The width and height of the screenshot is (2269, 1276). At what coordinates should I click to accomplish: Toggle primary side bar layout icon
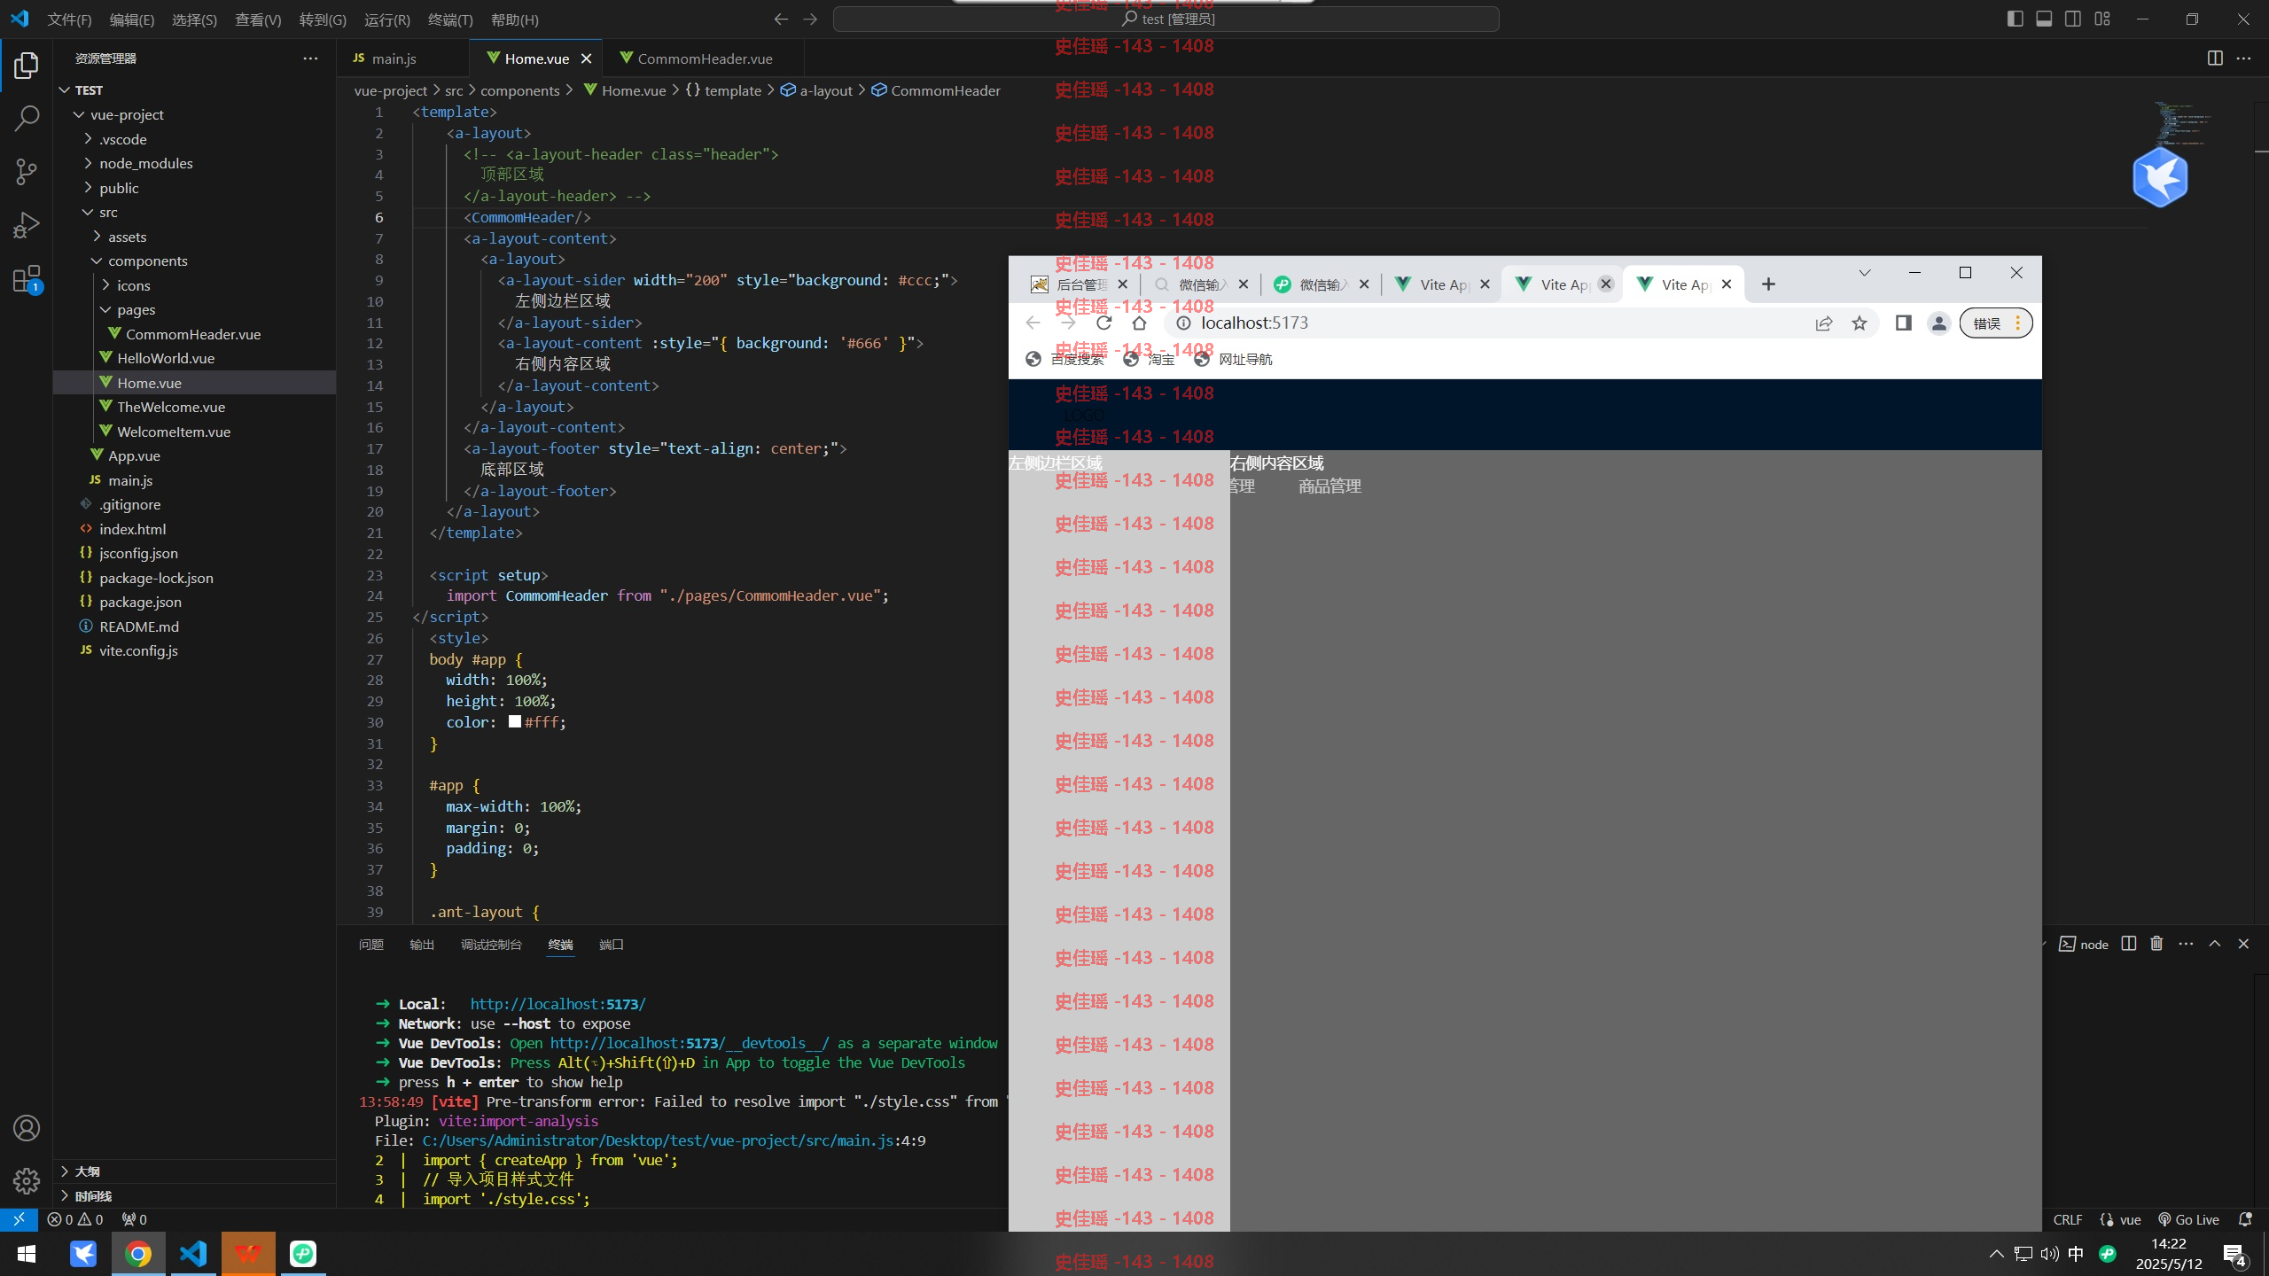2015,19
